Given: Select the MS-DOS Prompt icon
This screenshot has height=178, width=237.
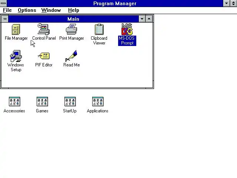Looking at the screenshot, I should point(127,29).
